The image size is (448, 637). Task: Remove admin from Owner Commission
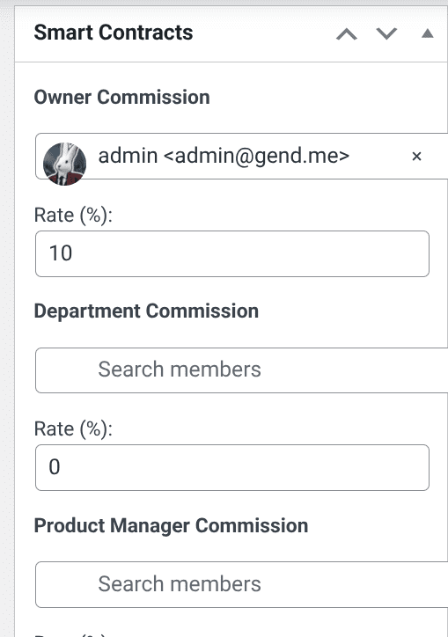[416, 156]
